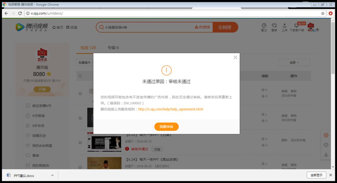Click the 全网搜 search button

(225, 27)
